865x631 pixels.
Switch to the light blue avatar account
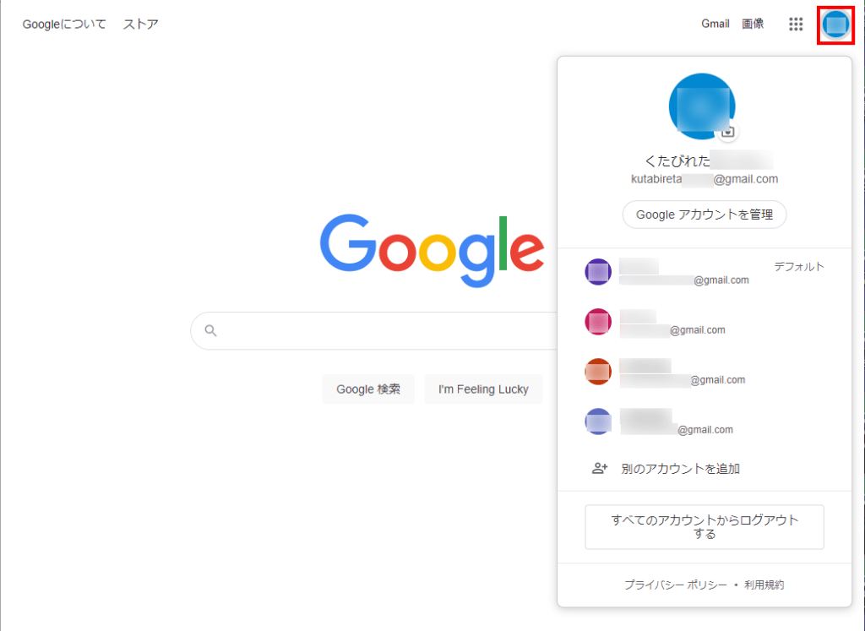click(598, 422)
